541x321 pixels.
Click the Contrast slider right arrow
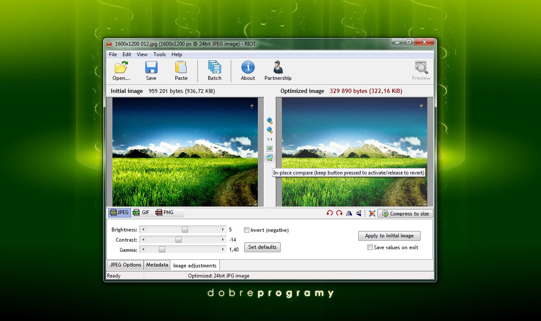click(223, 240)
